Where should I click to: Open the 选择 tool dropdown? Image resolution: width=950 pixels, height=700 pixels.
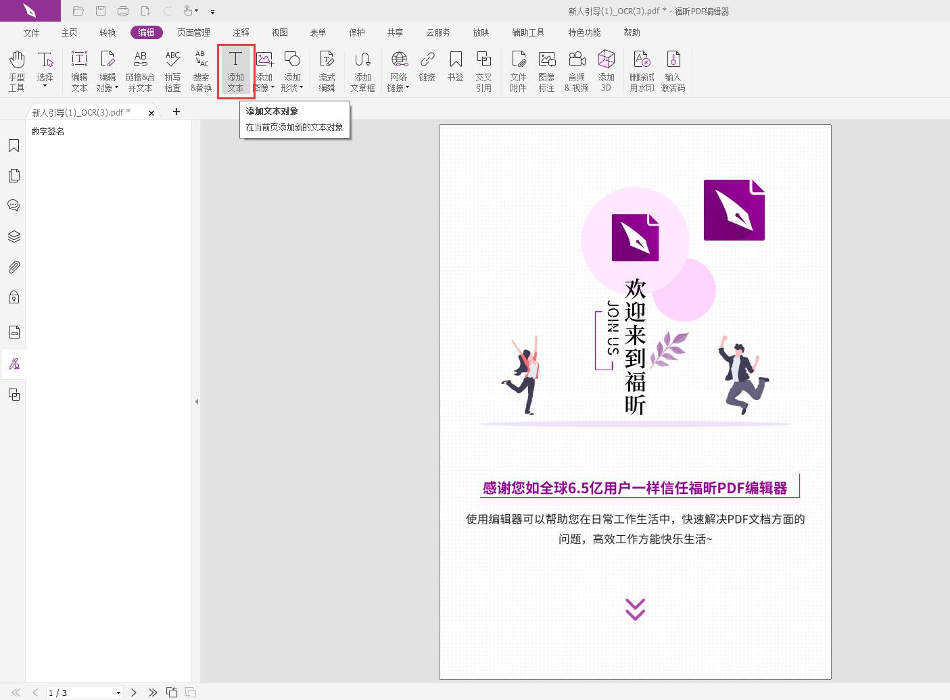pyautogui.click(x=45, y=84)
